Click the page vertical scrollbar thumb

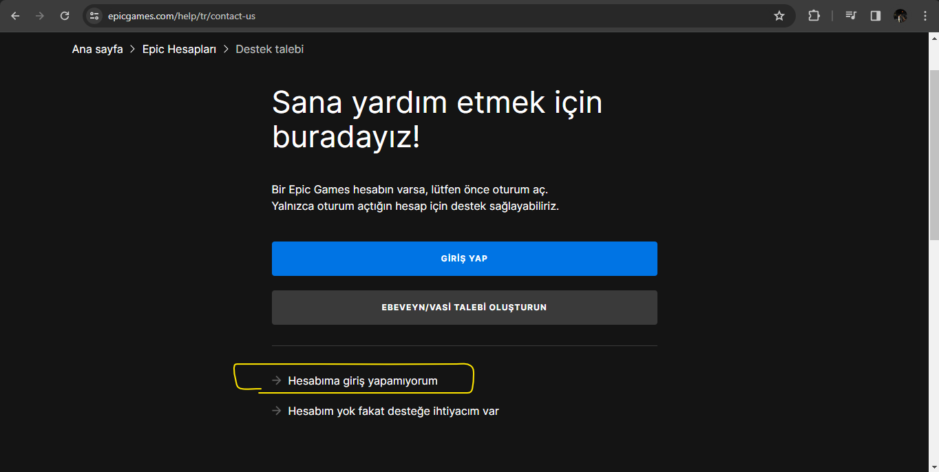pos(933,155)
